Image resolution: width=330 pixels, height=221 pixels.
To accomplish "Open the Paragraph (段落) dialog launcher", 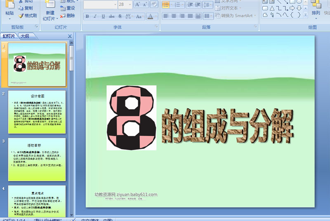I will (x=255, y=26).
